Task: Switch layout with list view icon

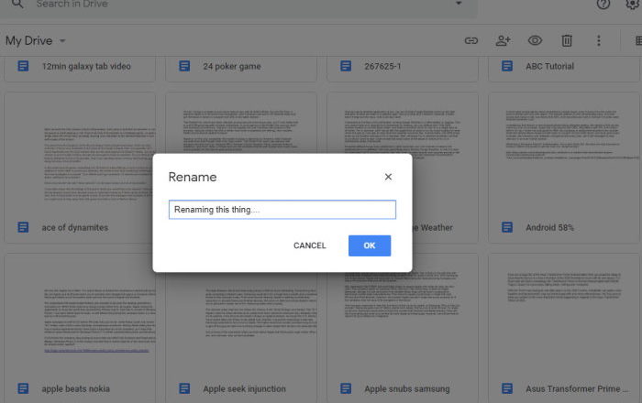Action: pos(638,40)
